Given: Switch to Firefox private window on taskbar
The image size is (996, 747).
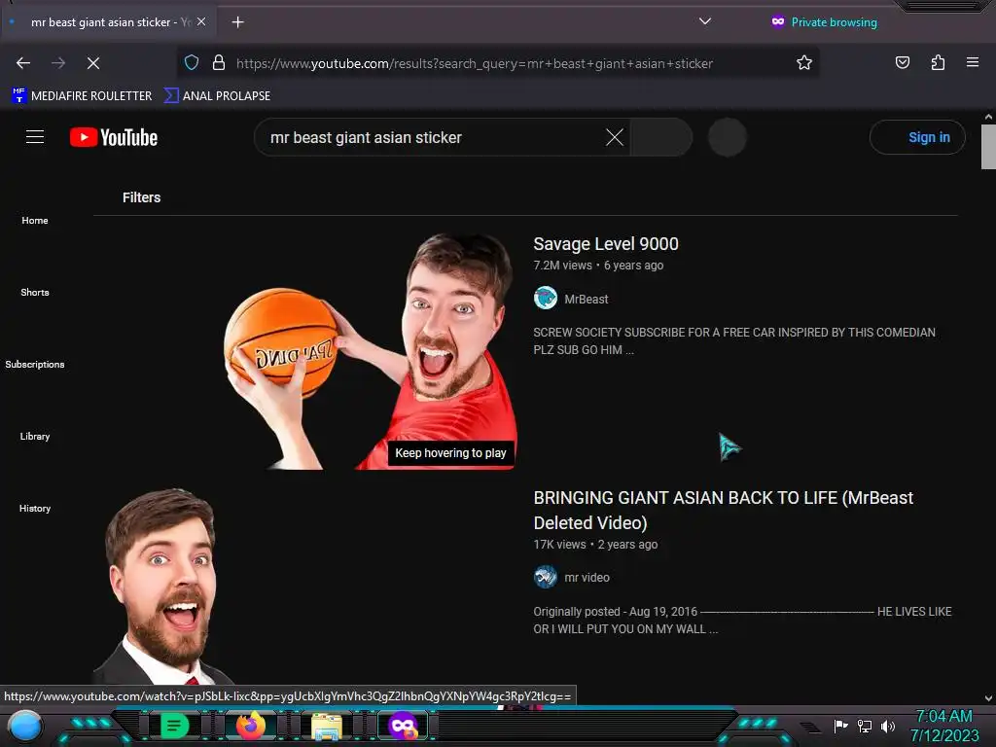Looking at the screenshot, I should point(404,726).
